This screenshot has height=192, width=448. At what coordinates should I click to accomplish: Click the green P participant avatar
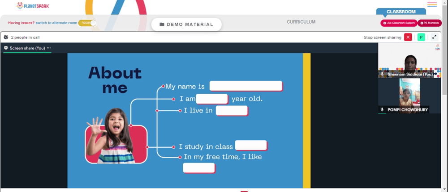coord(421,38)
